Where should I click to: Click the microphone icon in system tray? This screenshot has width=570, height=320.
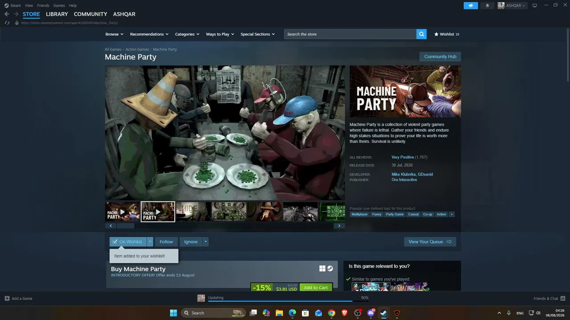[509, 313]
